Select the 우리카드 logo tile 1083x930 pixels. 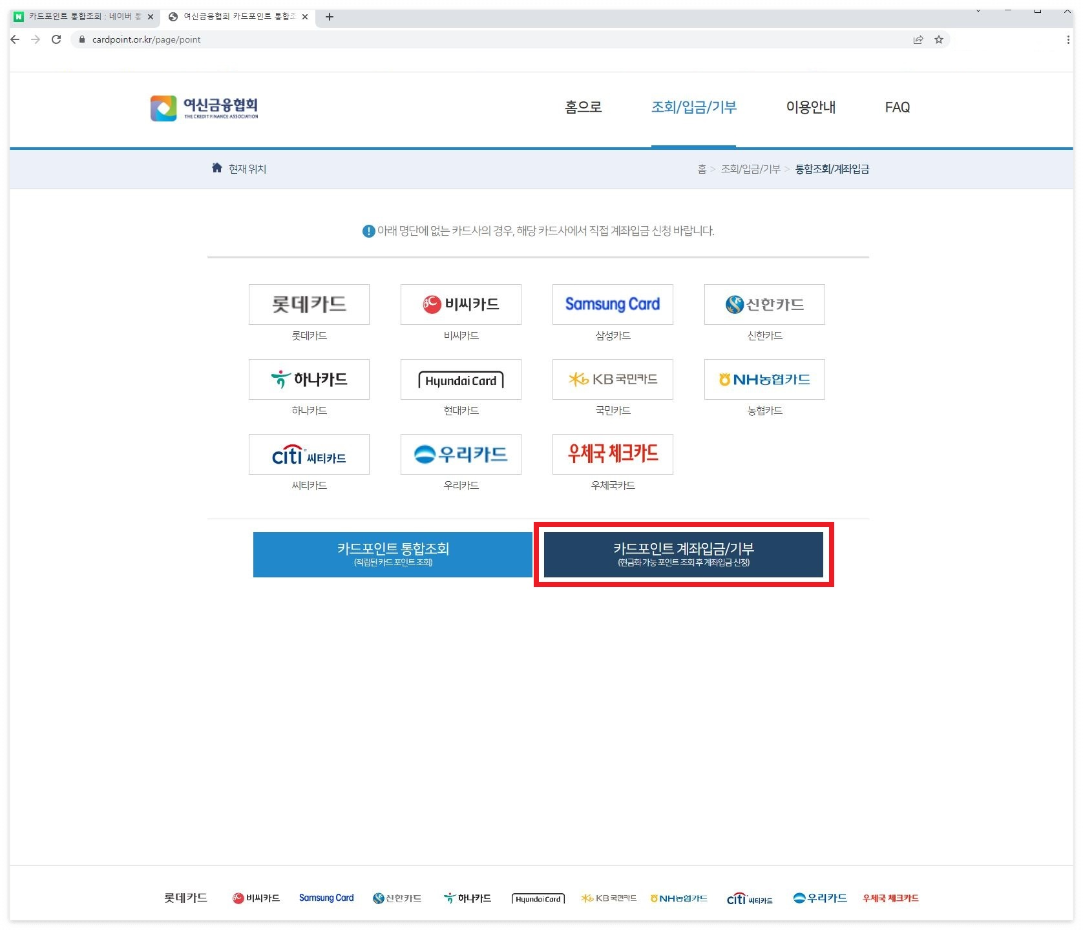(x=461, y=454)
